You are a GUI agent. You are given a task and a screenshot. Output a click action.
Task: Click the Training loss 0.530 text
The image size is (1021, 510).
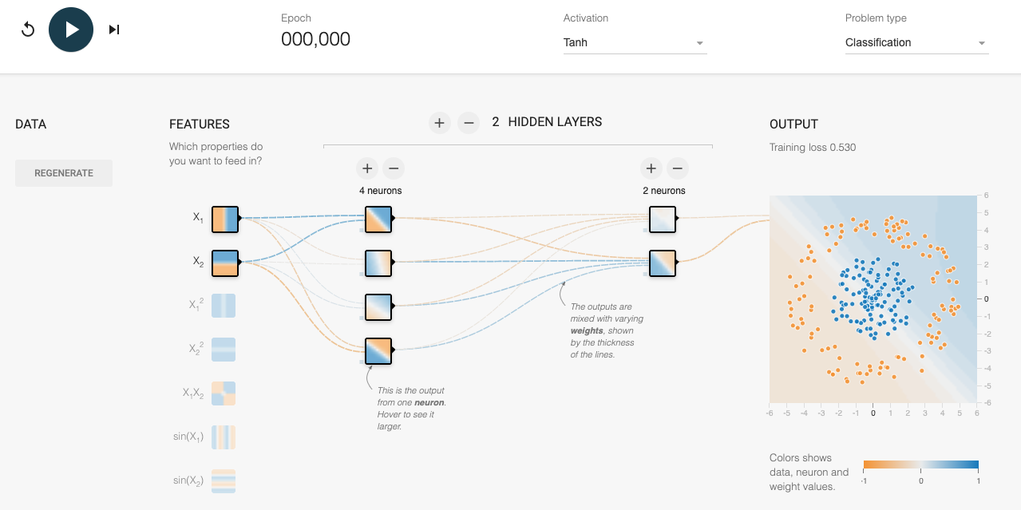point(813,148)
